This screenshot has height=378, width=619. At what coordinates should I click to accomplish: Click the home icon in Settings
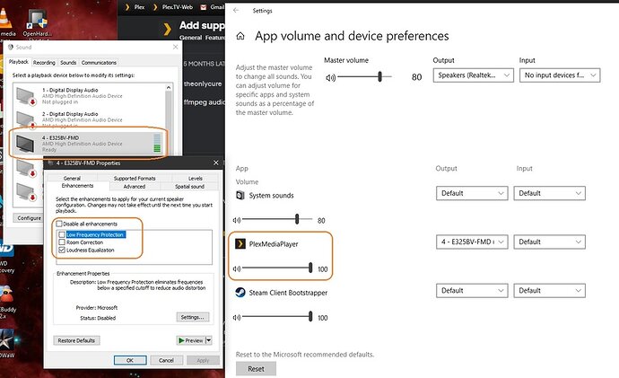240,36
